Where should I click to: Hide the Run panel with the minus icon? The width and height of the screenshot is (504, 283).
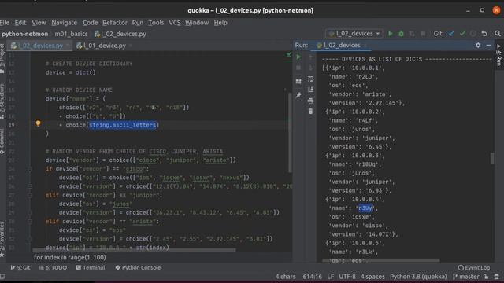(489, 46)
